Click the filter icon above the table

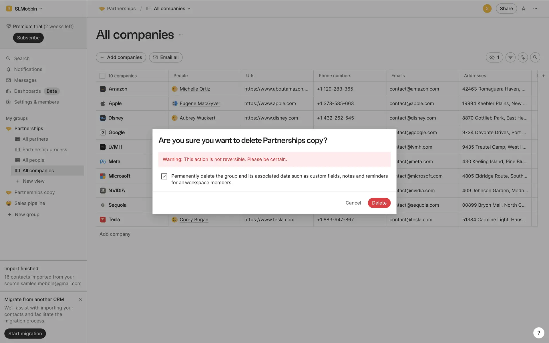[x=510, y=57]
